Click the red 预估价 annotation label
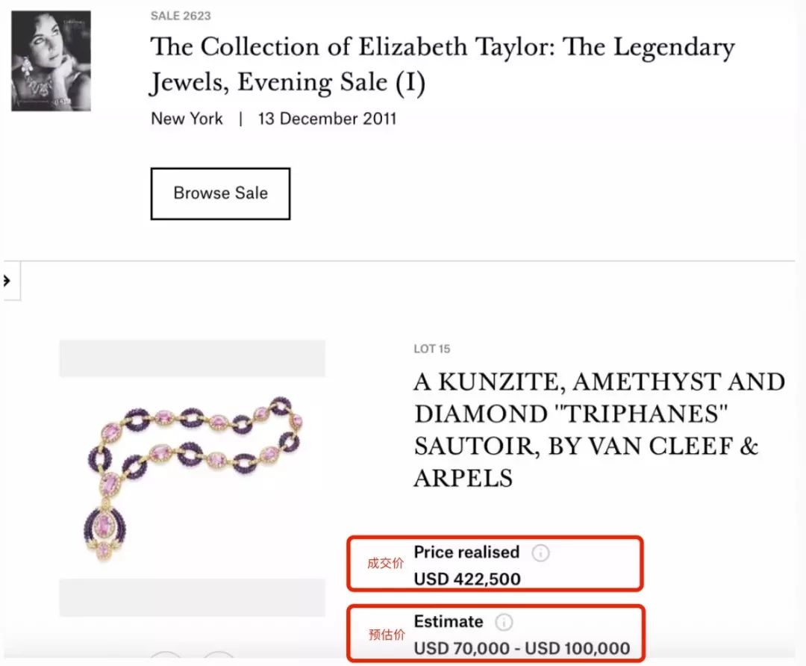 385,635
